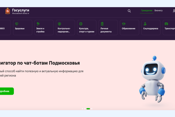Image resolution: width=175 pixels, height=117 pixels.
Task: Open Культура, спорт и туризм icon
Action: 81,24
